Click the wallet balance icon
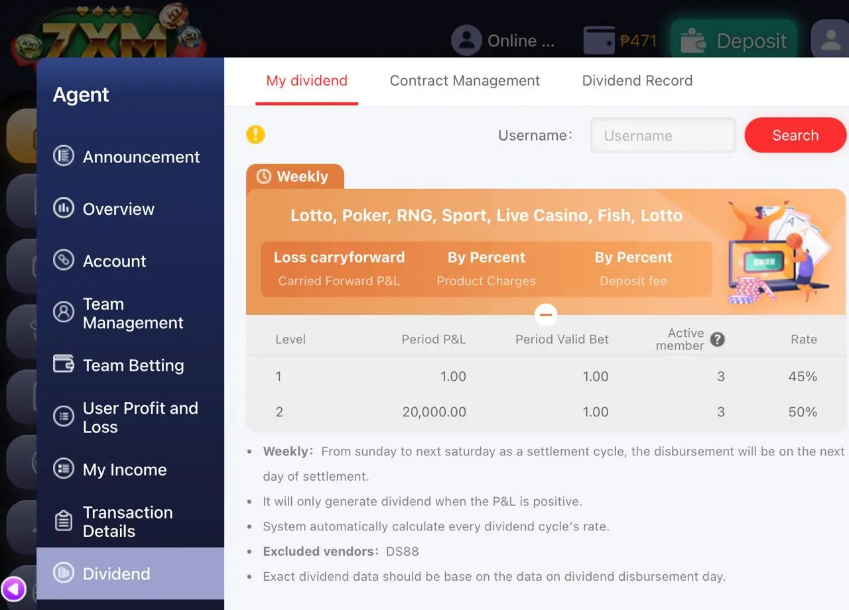The image size is (849, 610). 599,40
